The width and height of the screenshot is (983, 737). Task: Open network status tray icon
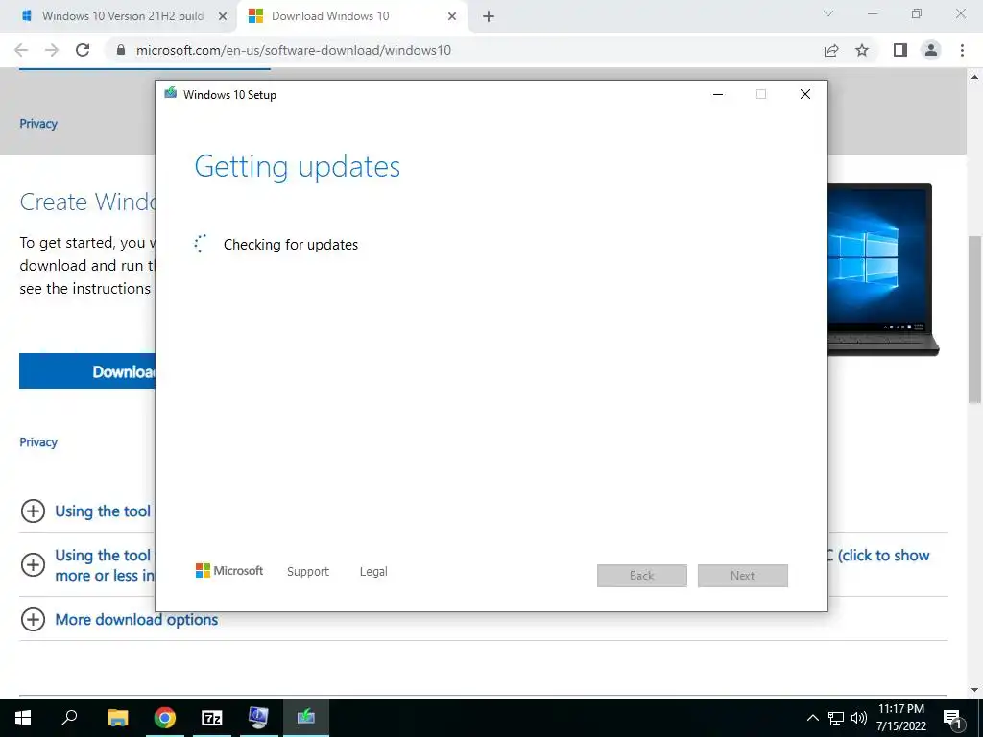tap(836, 718)
